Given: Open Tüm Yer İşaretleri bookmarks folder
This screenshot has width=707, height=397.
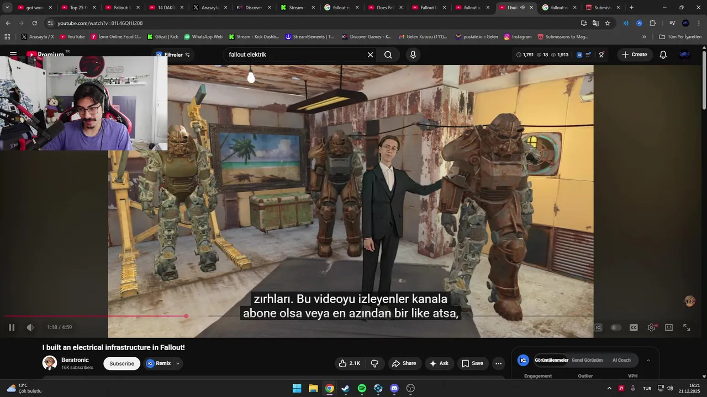Looking at the screenshot, I should coord(680,37).
